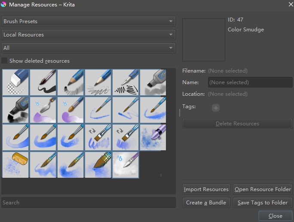Click Save Tags to Folder
The width and height of the screenshot is (294, 222).
[263, 203]
